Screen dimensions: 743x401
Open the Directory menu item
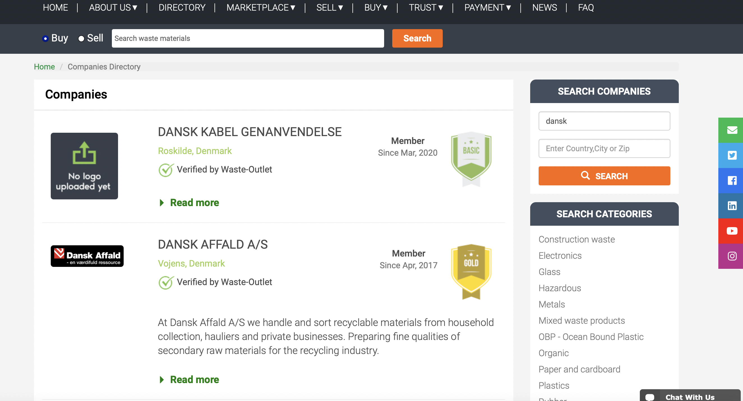[182, 8]
